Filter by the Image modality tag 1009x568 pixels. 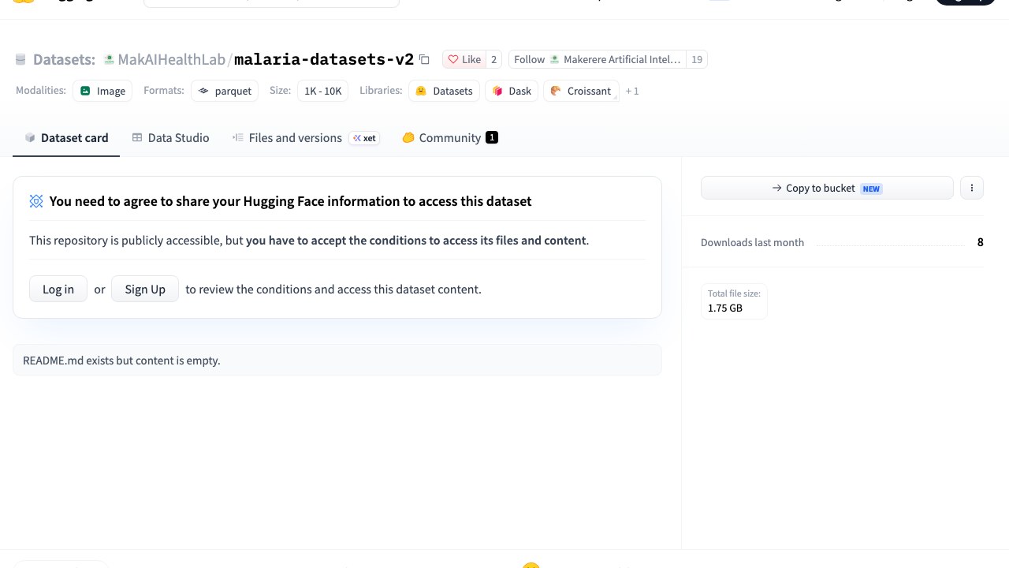coord(102,91)
